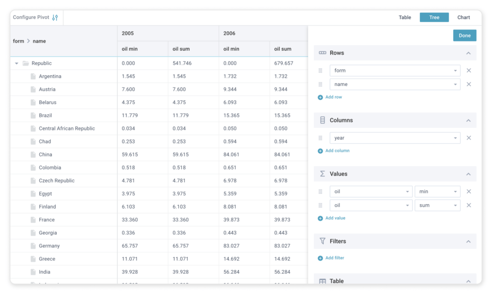The height and width of the screenshot is (294, 492).
Task: Delete the year column field
Action: tap(468, 138)
